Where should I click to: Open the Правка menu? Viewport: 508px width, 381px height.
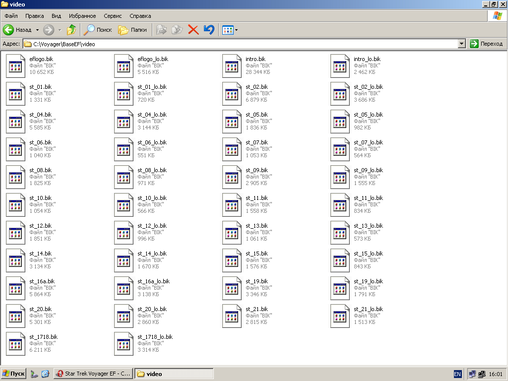point(34,16)
